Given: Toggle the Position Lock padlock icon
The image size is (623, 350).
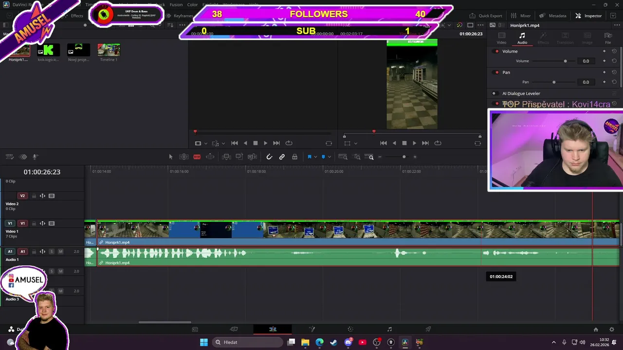Looking at the screenshot, I should 294,157.
